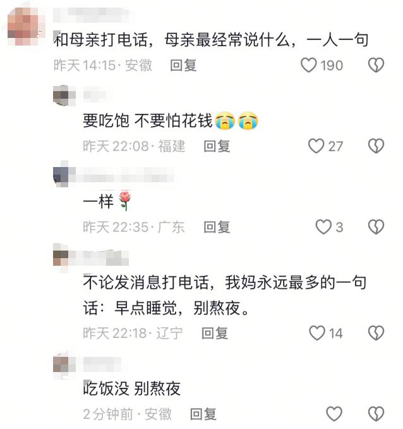Dislike the reply posted 2分钟前
403x429 pixels.
click(376, 414)
